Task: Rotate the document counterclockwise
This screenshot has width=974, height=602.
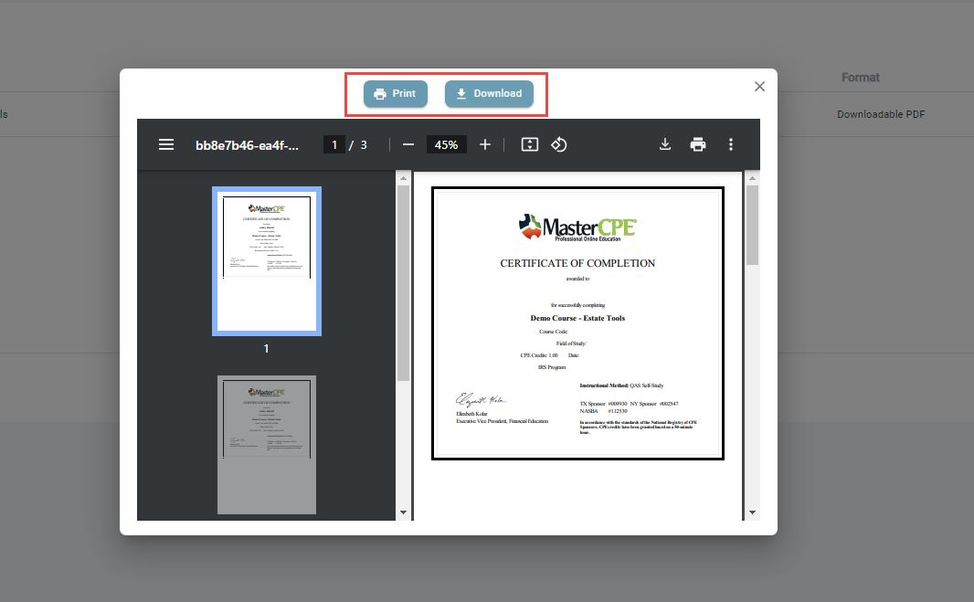Action: [x=558, y=144]
